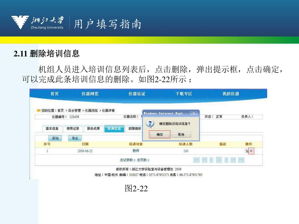Click the pencil edit icon in row 1
The height and width of the screenshot is (224, 299).
[x=247, y=151]
